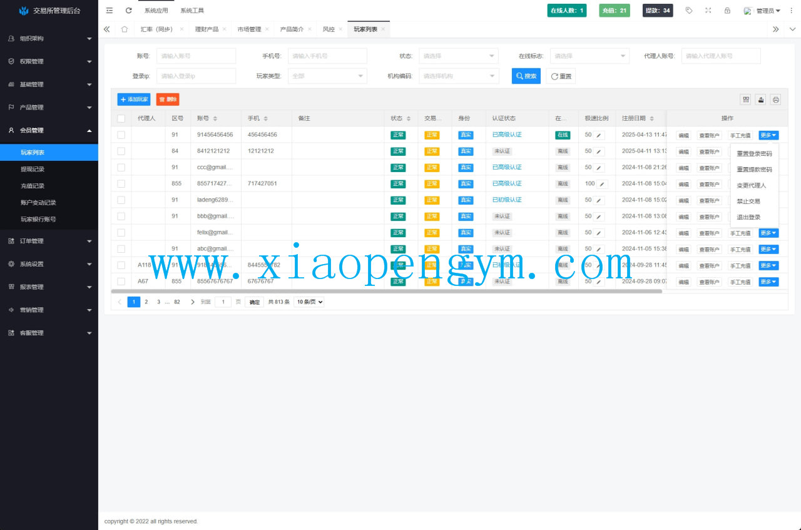Collapse the sidebar with the menu fold icon
Viewport: 801px width, 530px height.
click(x=110, y=10)
